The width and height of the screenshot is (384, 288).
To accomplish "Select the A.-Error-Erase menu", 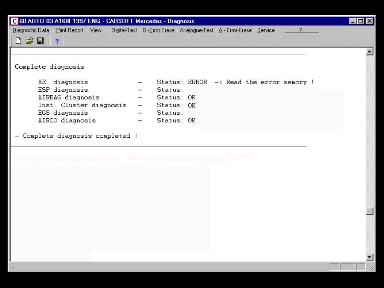I will 235,30.
